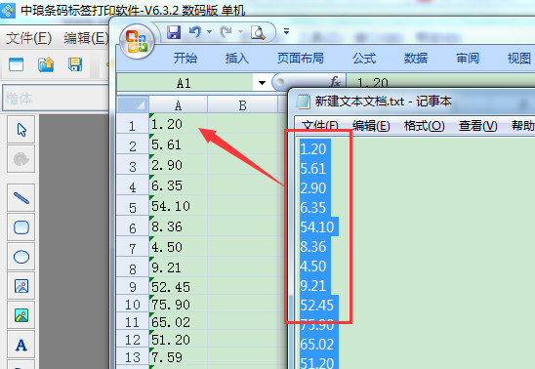
Task: Select the ellipse drawing tool
Action: (x=21, y=257)
